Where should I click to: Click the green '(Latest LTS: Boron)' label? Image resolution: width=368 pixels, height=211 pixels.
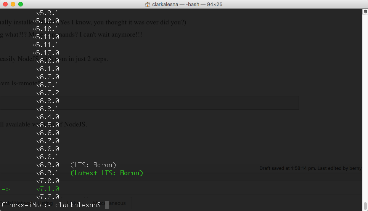[106, 173]
